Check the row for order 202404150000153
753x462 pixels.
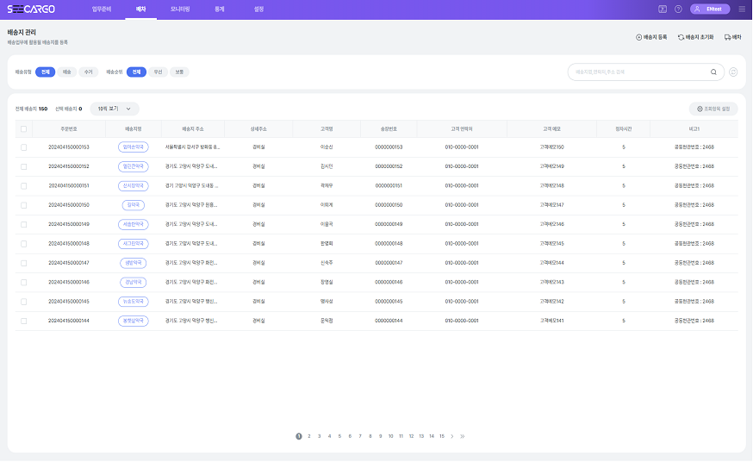click(24, 147)
